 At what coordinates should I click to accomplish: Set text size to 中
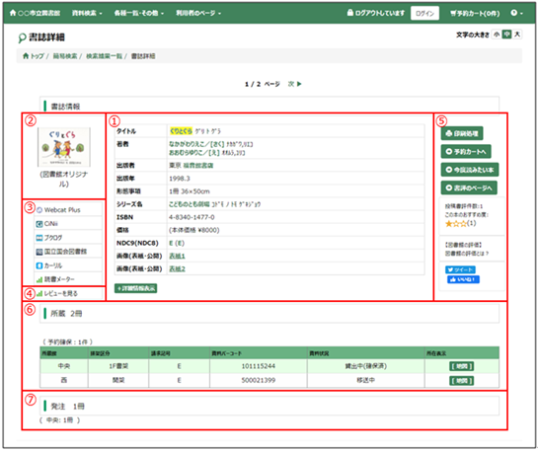pyautogui.click(x=506, y=35)
